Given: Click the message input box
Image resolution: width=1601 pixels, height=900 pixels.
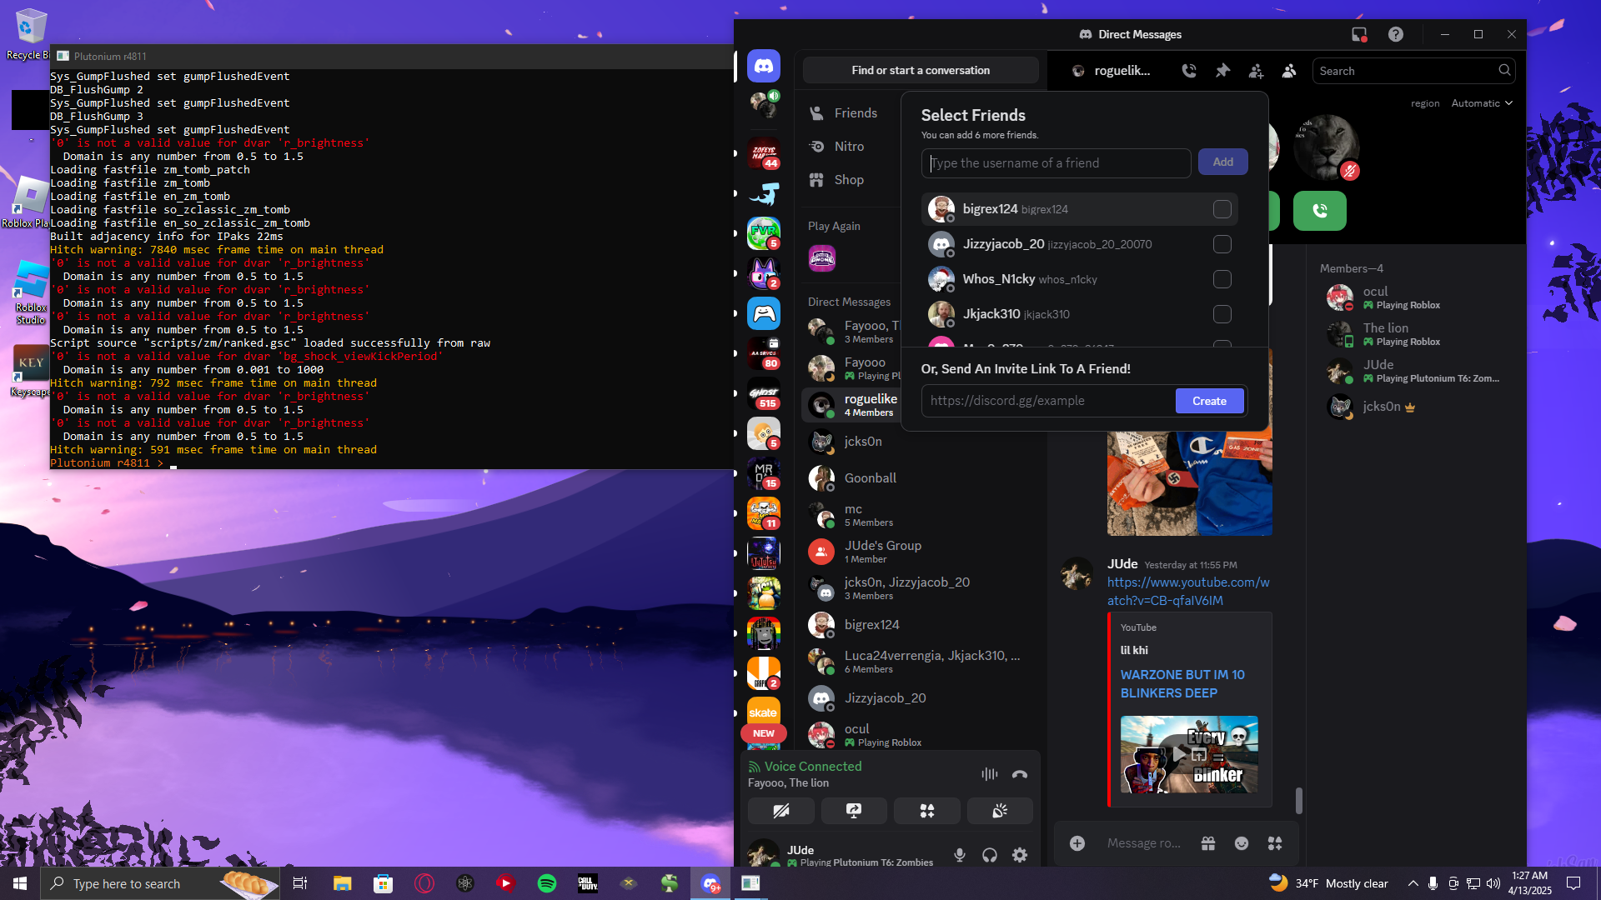Looking at the screenshot, I should click(1144, 843).
